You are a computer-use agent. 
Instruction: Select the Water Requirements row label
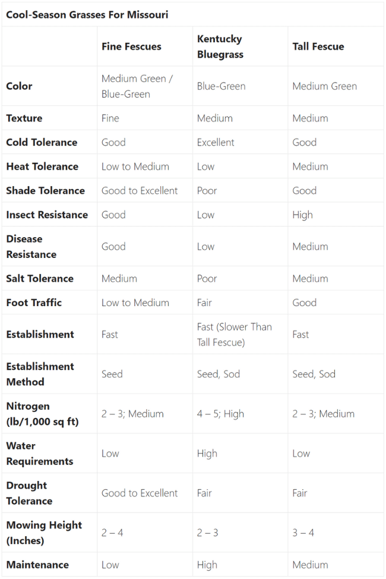pos(40,454)
